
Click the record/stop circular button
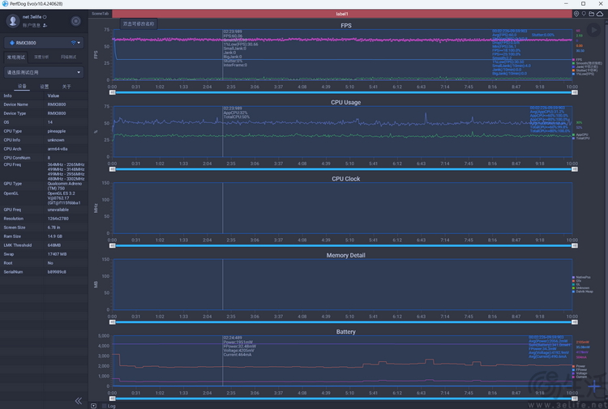click(75, 21)
